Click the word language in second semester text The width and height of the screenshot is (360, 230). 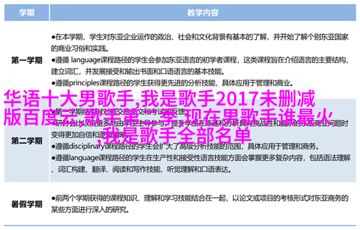click(84, 158)
